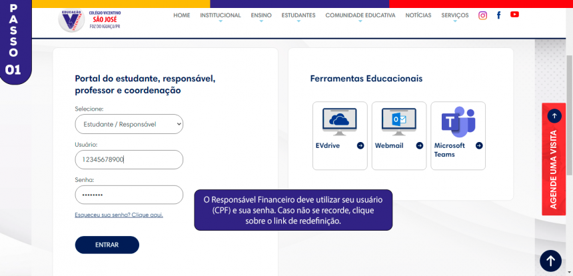Open the EVdrive link label

[x=328, y=145]
